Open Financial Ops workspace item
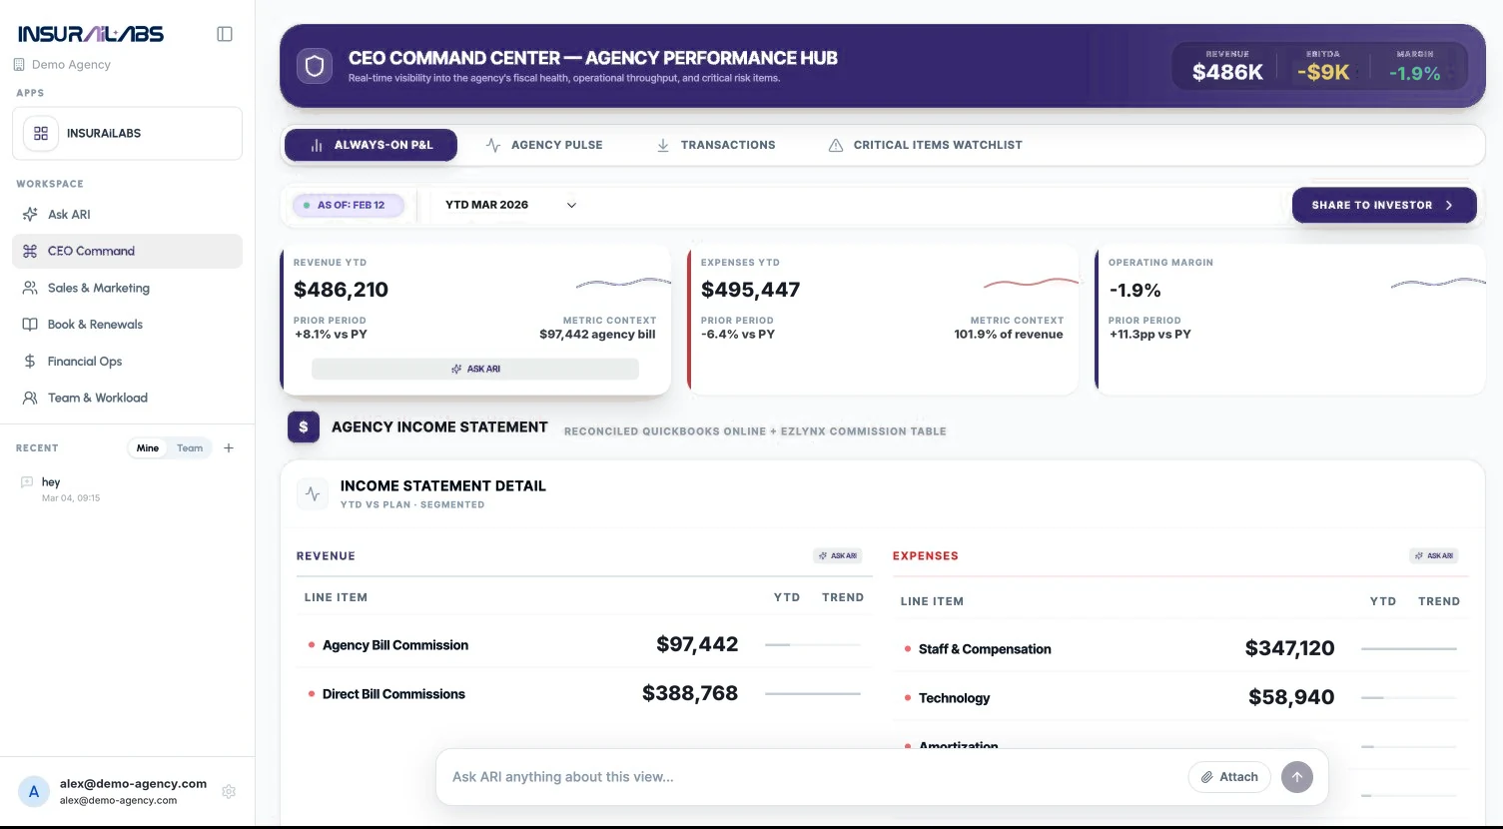Screen dimensions: 1503x829 tap(127, 362)
